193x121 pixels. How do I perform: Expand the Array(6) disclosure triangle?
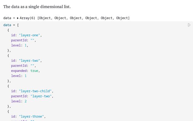[x=18, y=18]
